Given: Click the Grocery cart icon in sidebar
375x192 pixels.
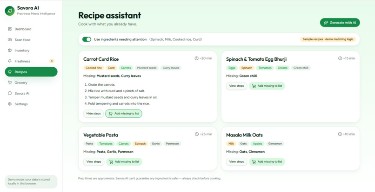Looking at the screenshot, I should click(x=10, y=83).
